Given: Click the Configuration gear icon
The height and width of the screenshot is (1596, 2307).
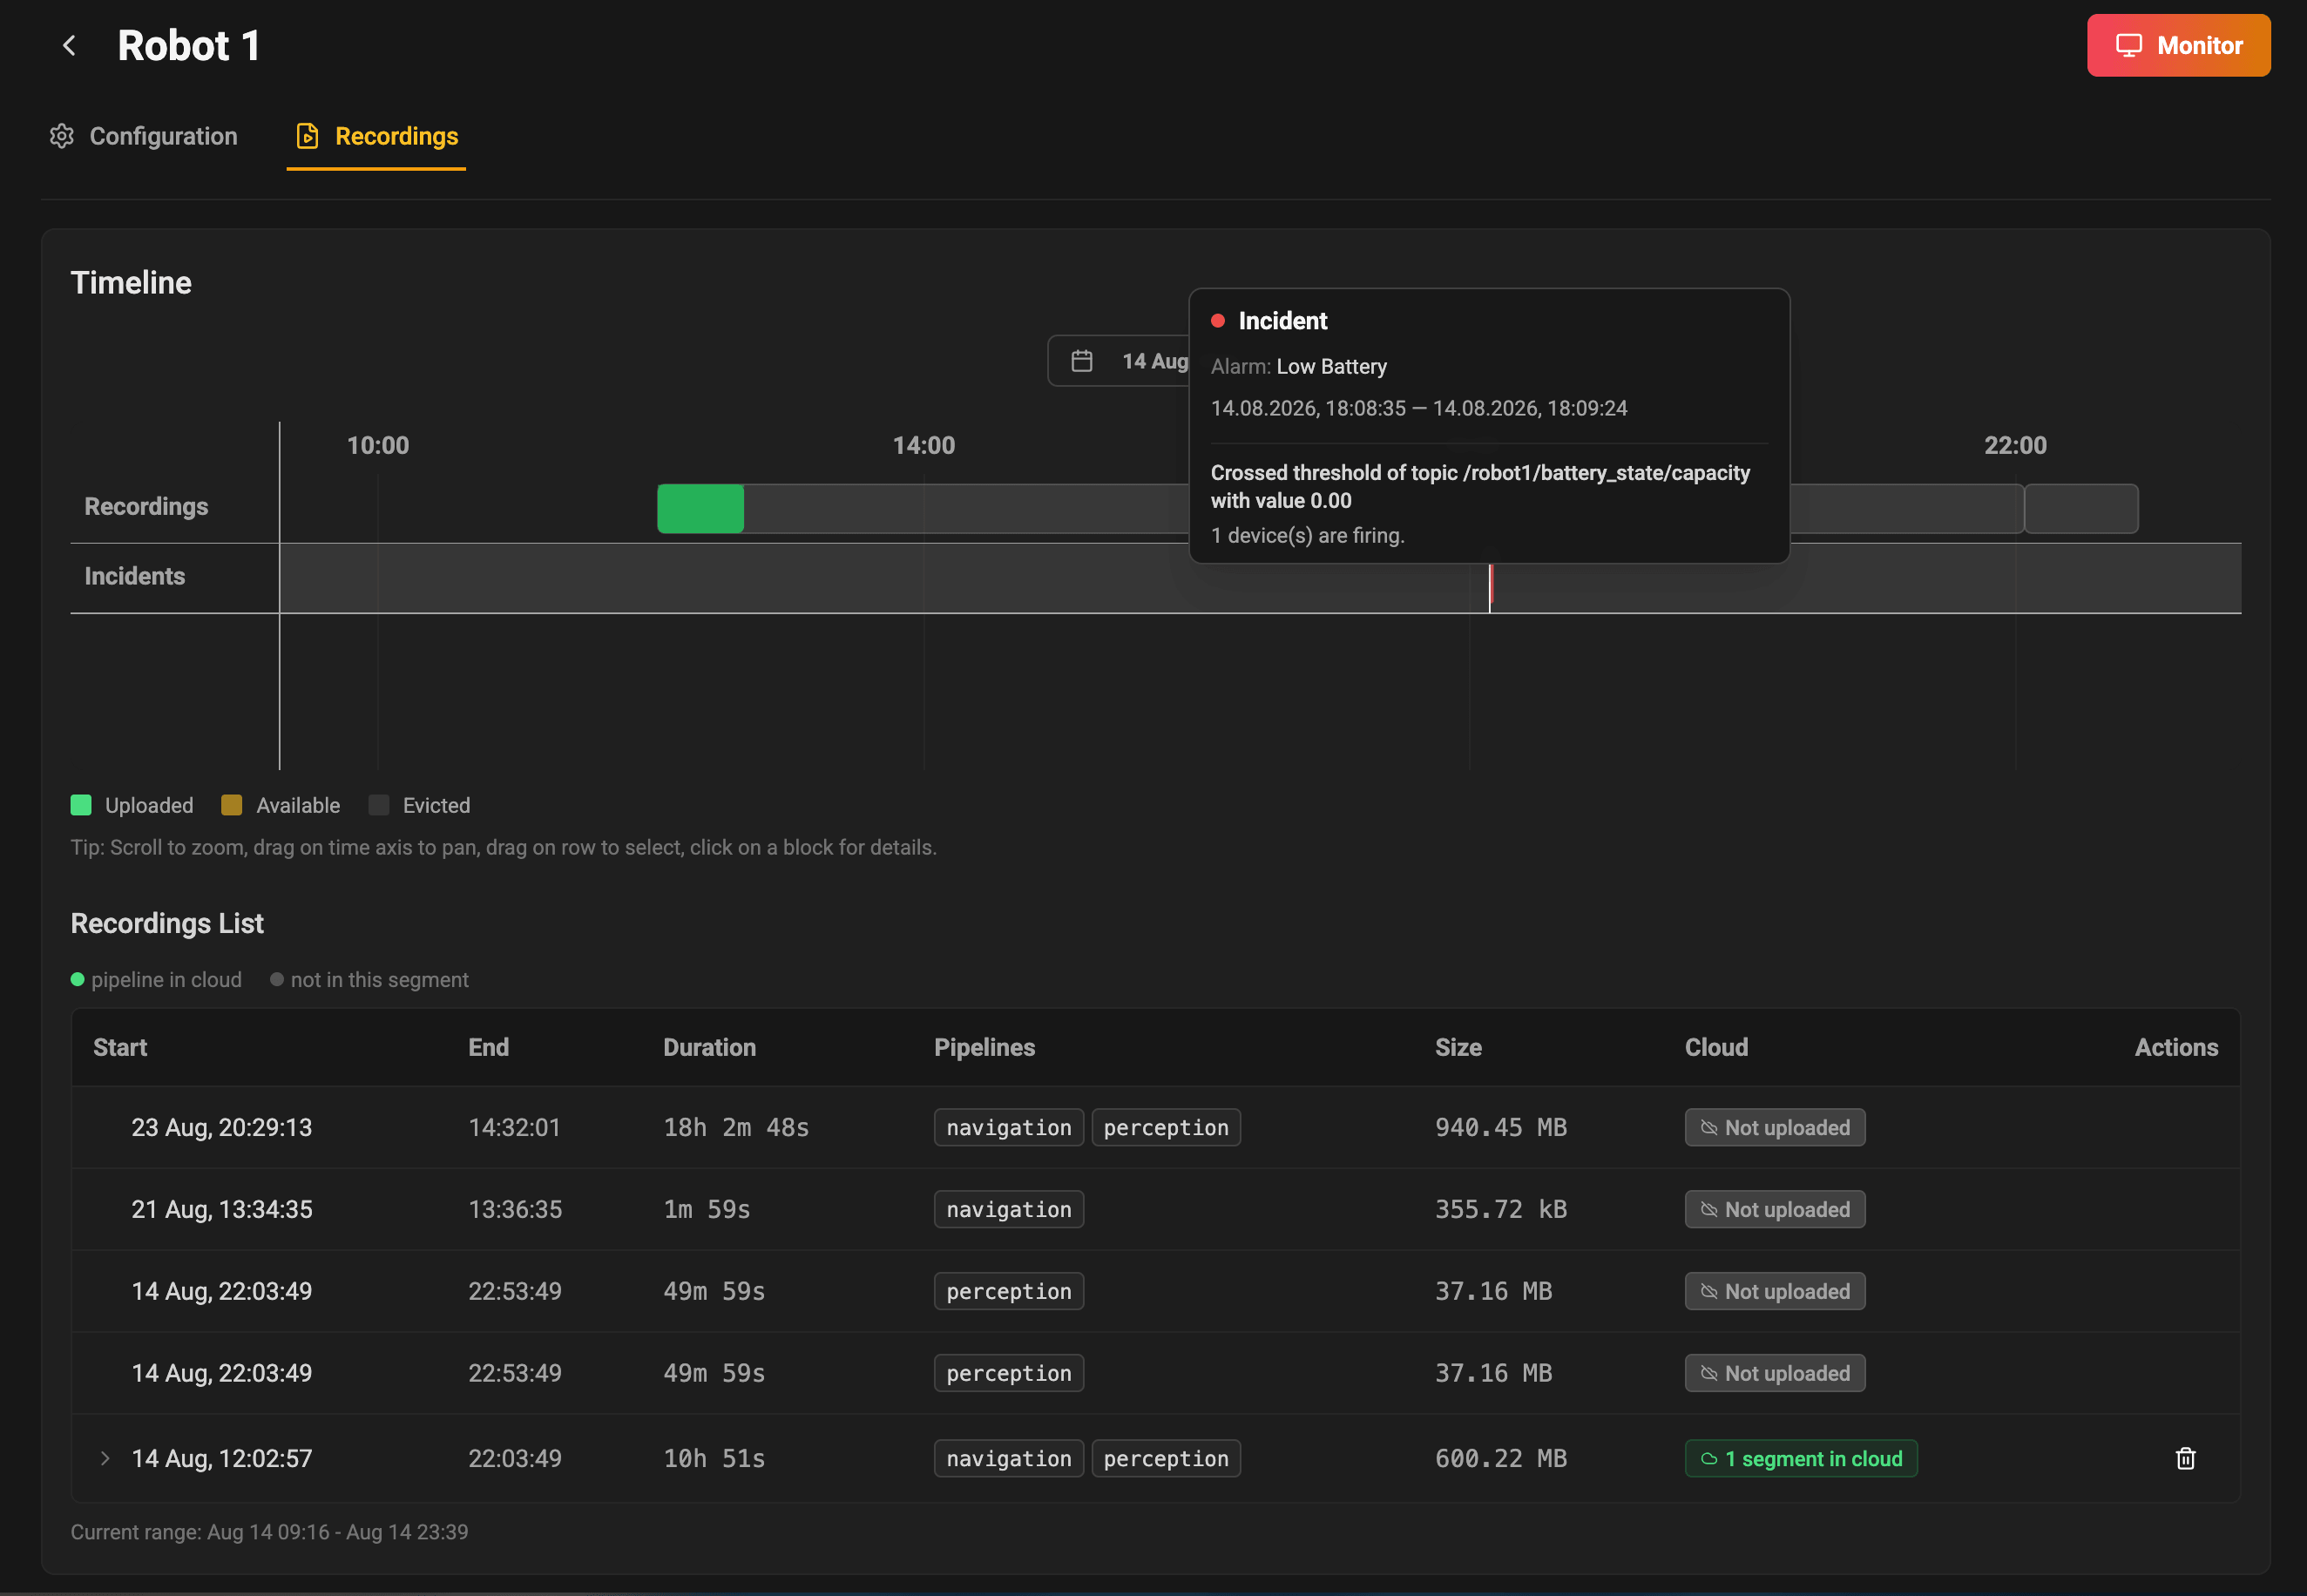Looking at the screenshot, I should (x=62, y=136).
